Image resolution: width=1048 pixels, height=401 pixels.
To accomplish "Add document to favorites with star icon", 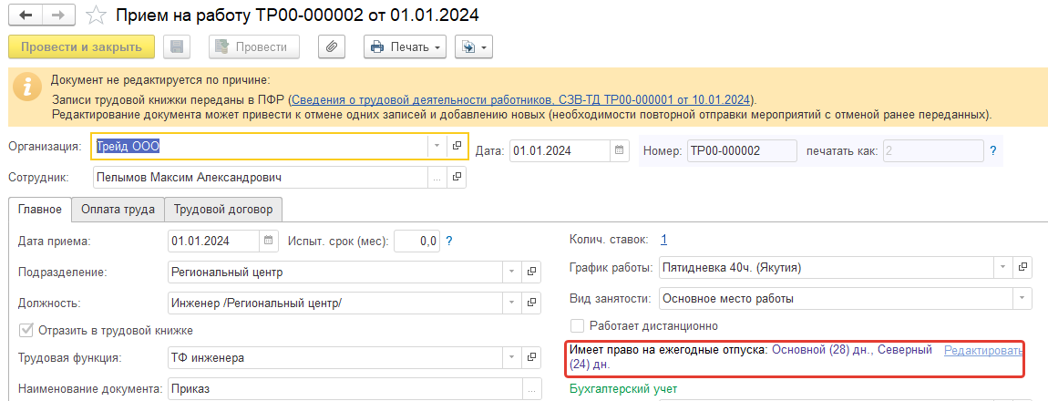I will point(97,15).
